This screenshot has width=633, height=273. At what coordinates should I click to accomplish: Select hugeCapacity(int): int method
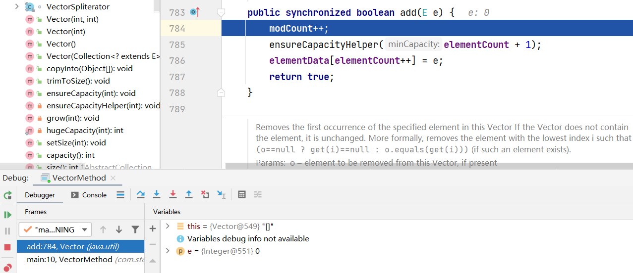point(85,131)
